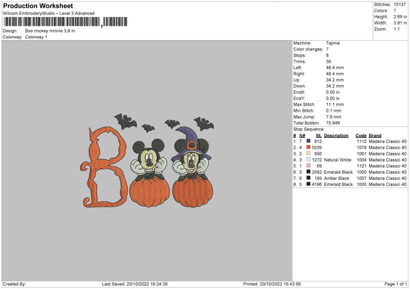Click the 'Natural White' description

[338, 159]
